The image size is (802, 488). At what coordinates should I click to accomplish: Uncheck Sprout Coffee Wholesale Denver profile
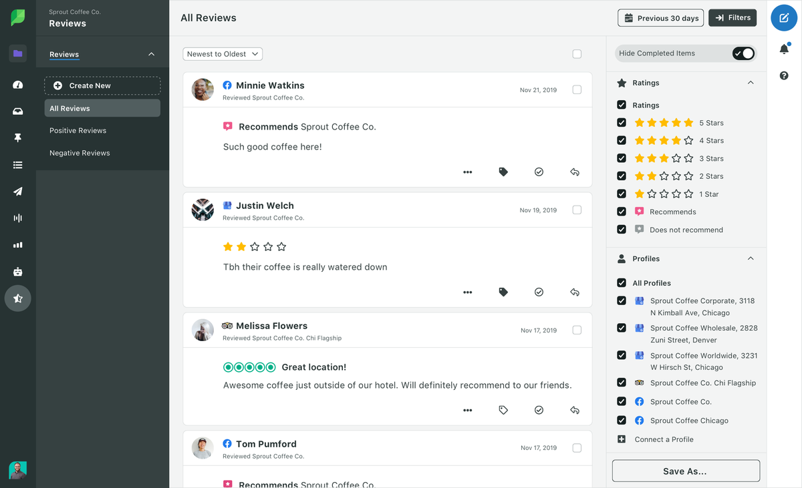coord(622,328)
